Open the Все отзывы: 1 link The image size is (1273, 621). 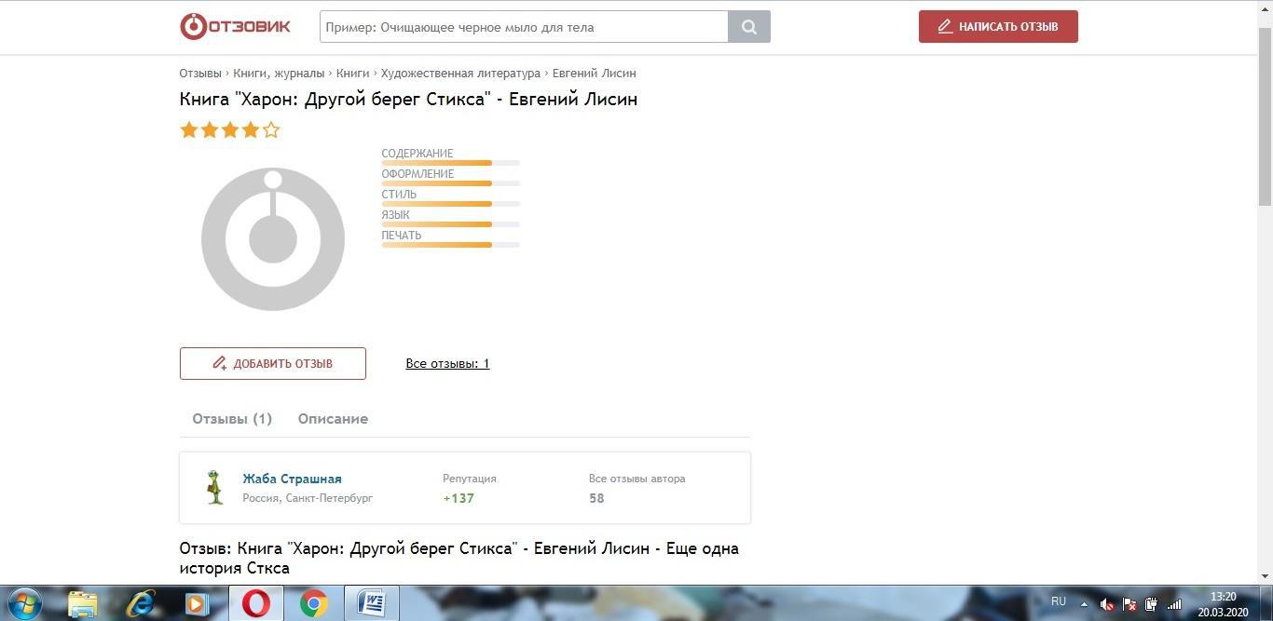click(447, 363)
